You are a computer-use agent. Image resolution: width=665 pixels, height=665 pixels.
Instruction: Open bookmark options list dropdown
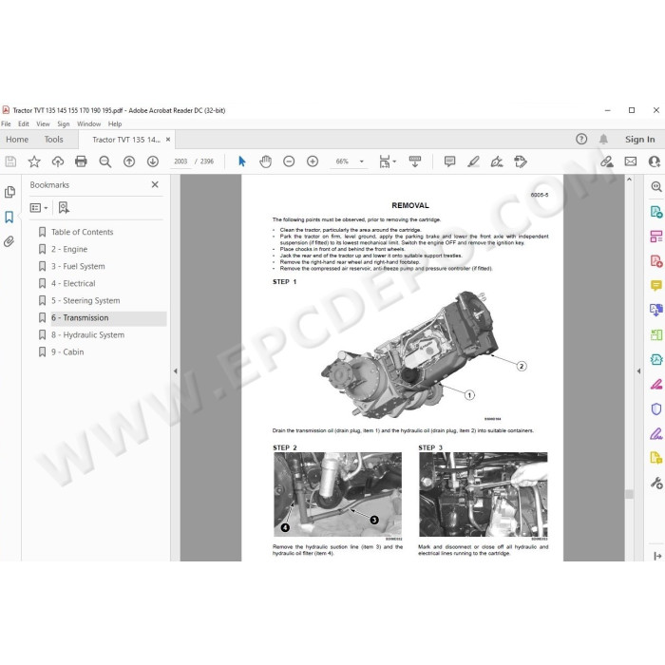tap(39, 208)
